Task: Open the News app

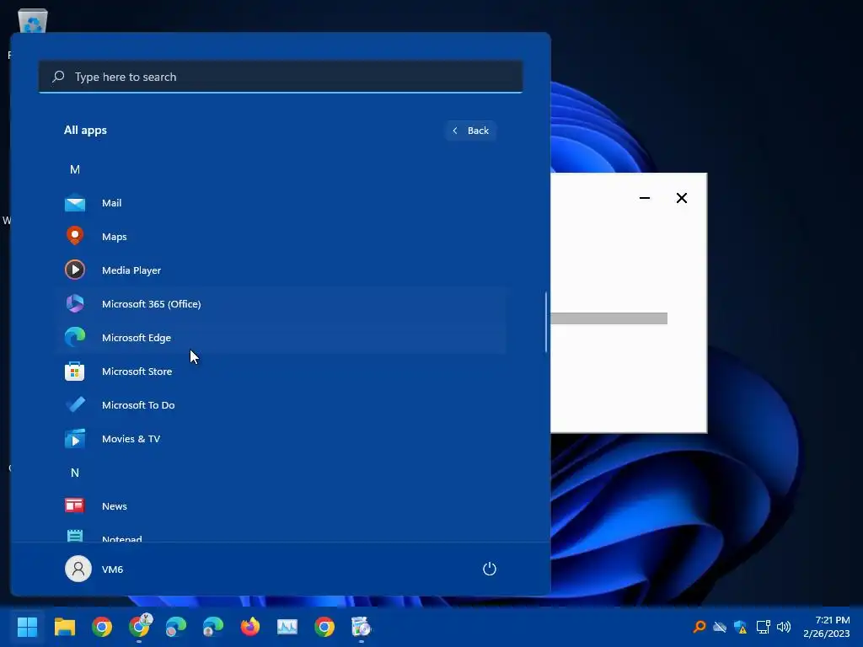Action: tap(280, 505)
